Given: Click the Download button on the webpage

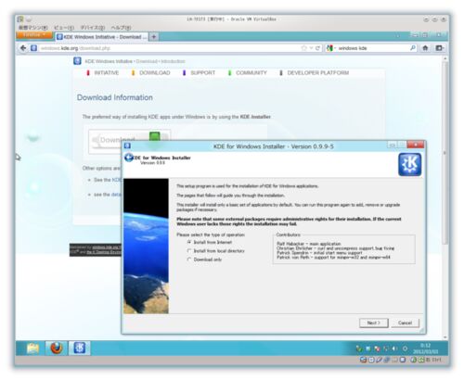Looking at the screenshot, I should (x=129, y=141).
